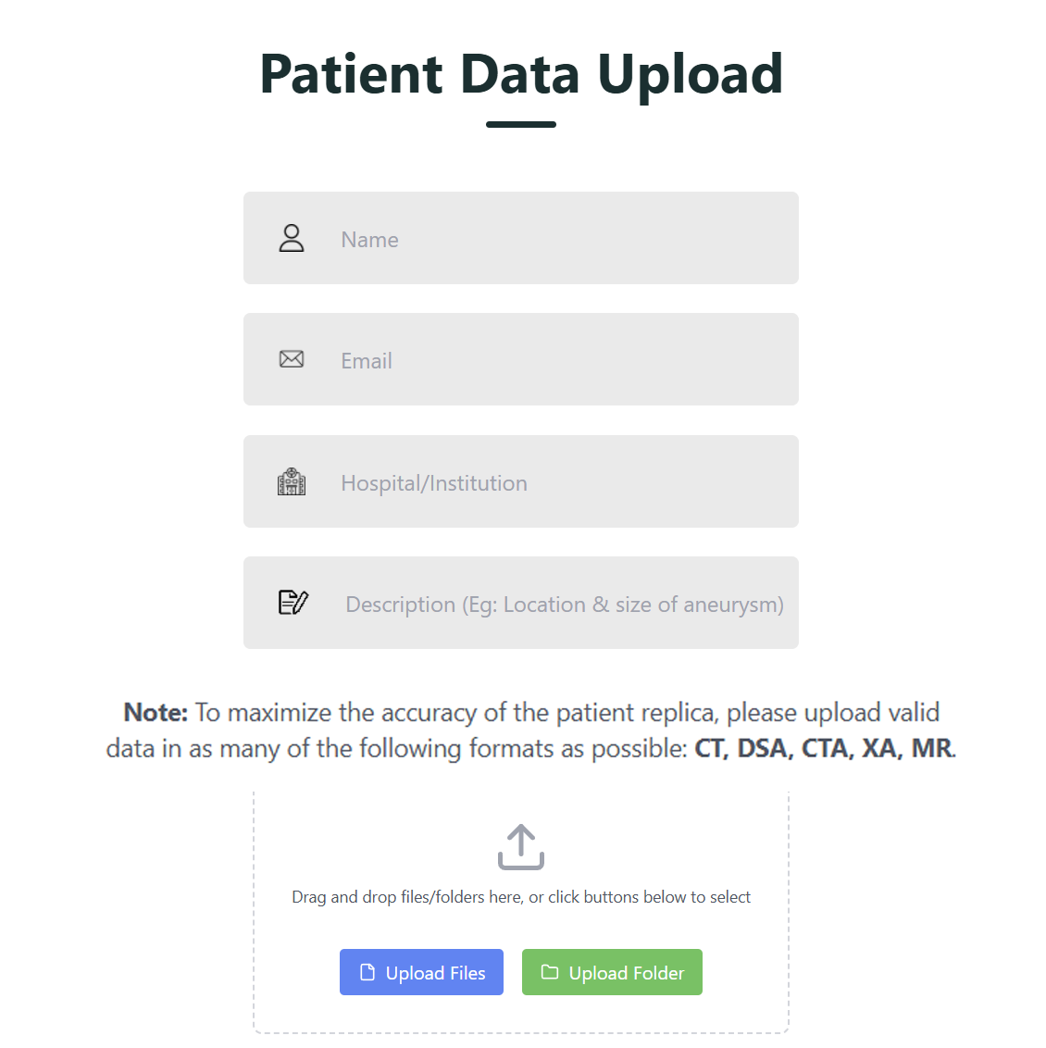Click the envelope icon beside Email
Screen dimensions: 1046x1048
292,359
